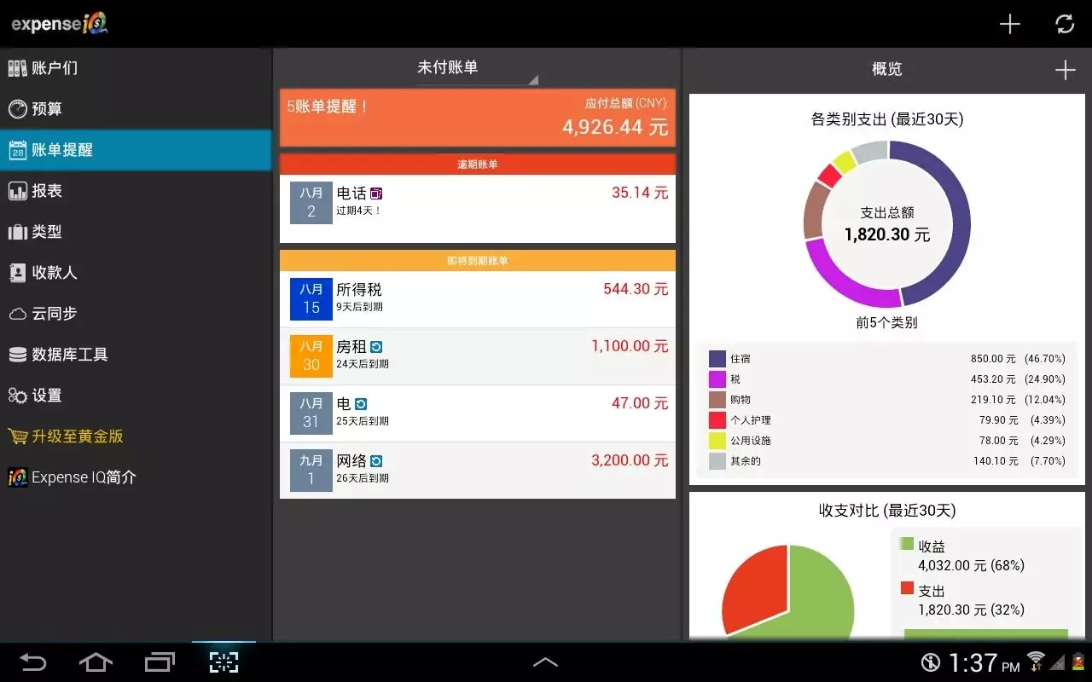Open the 未付账单 dropdown filter

point(477,68)
